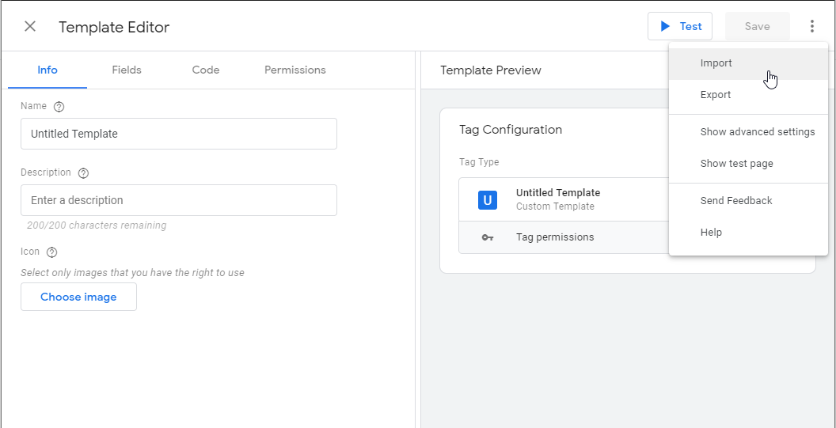
Task: Open the three-dot more options menu
Action: pyautogui.click(x=811, y=26)
